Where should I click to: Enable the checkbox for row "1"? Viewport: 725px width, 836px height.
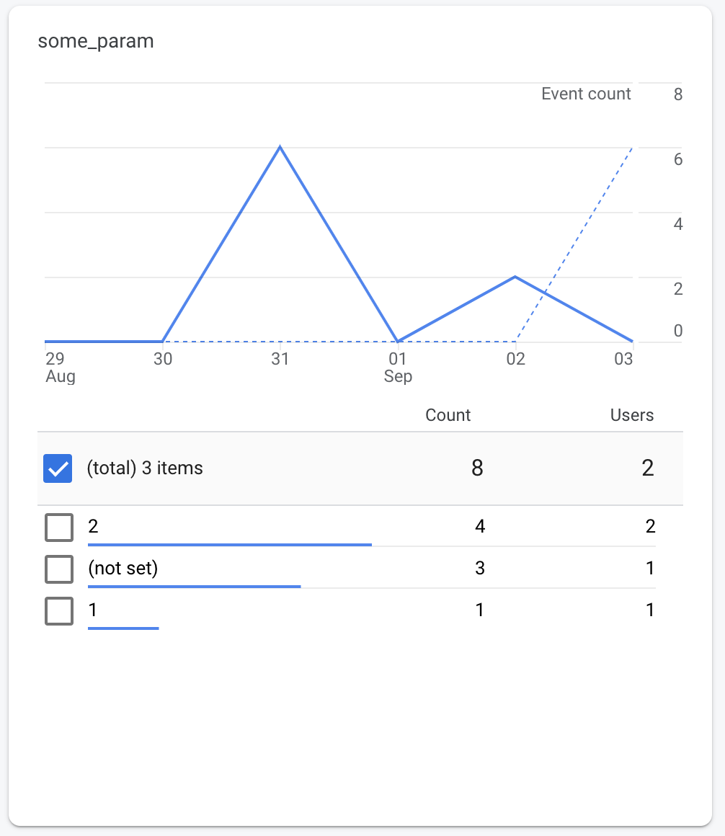[58, 610]
